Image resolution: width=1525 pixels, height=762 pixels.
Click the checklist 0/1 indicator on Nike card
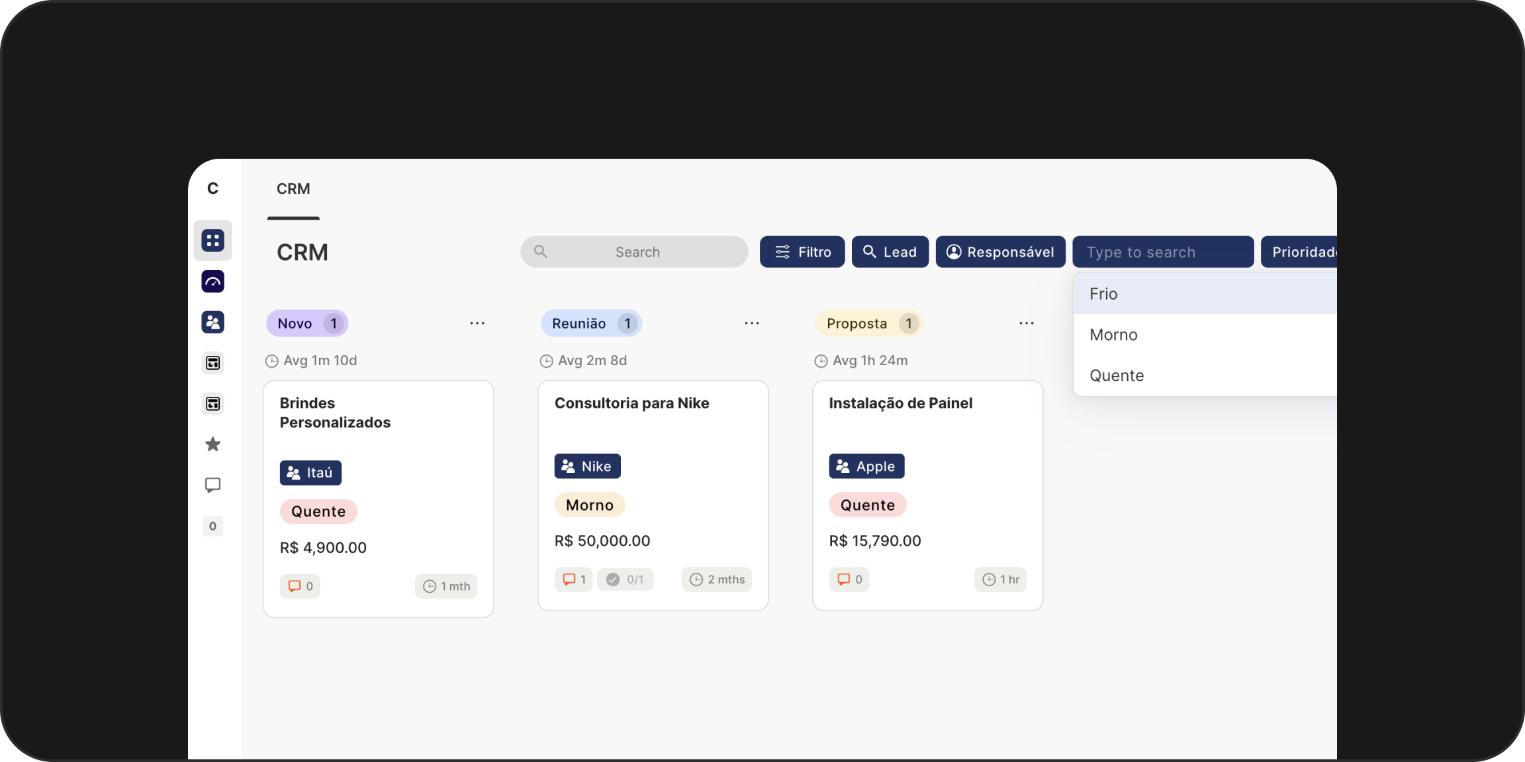click(625, 579)
